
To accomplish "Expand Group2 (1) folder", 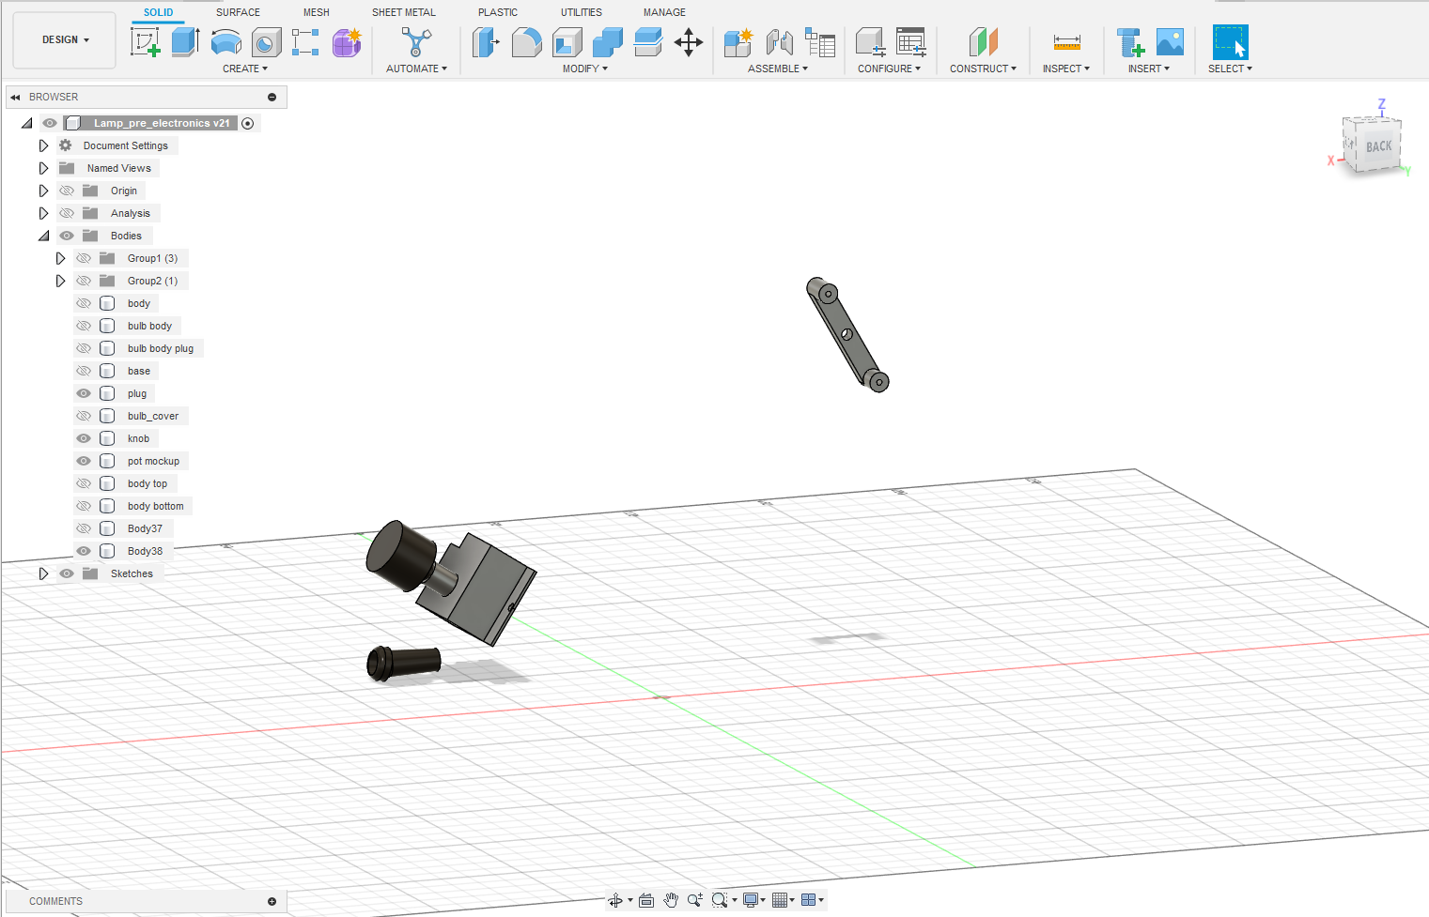I will 60,281.
